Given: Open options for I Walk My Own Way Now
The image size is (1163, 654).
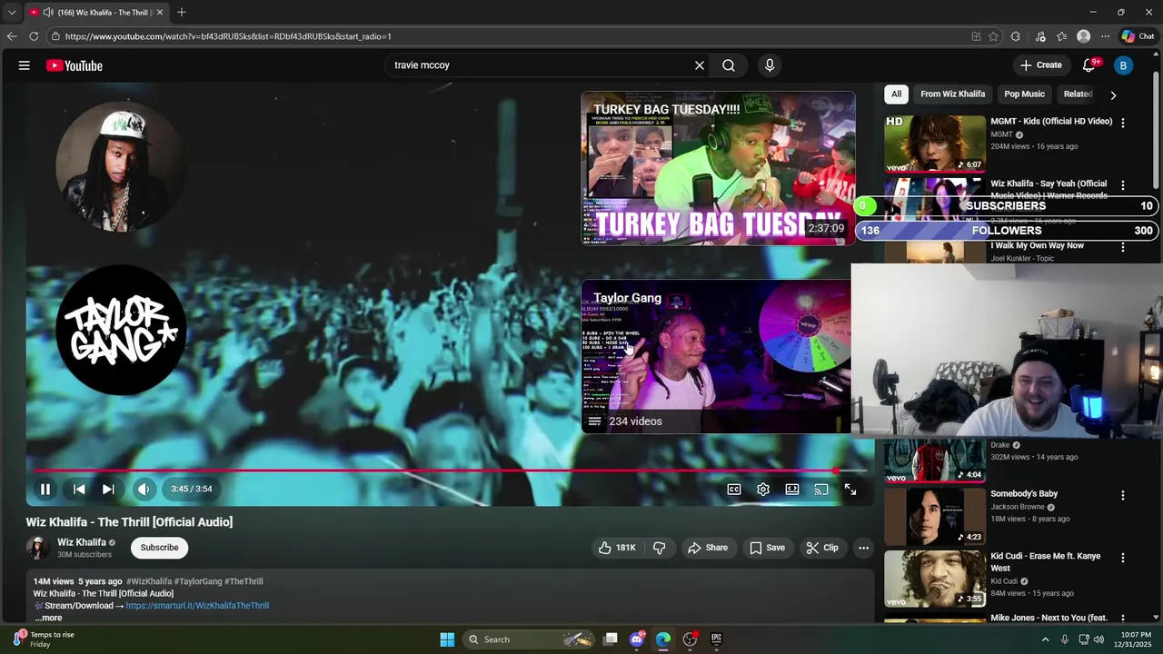Looking at the screenshot, I should 1123,247.
